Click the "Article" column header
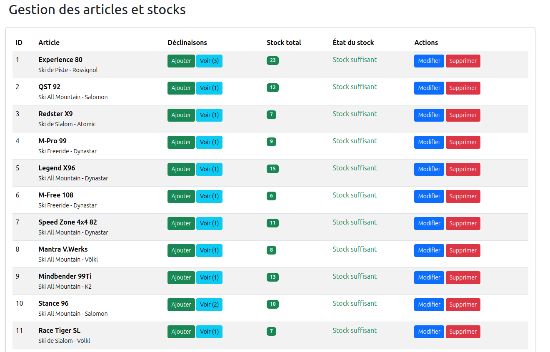This screenshot has width=550, height=352. 49,42
